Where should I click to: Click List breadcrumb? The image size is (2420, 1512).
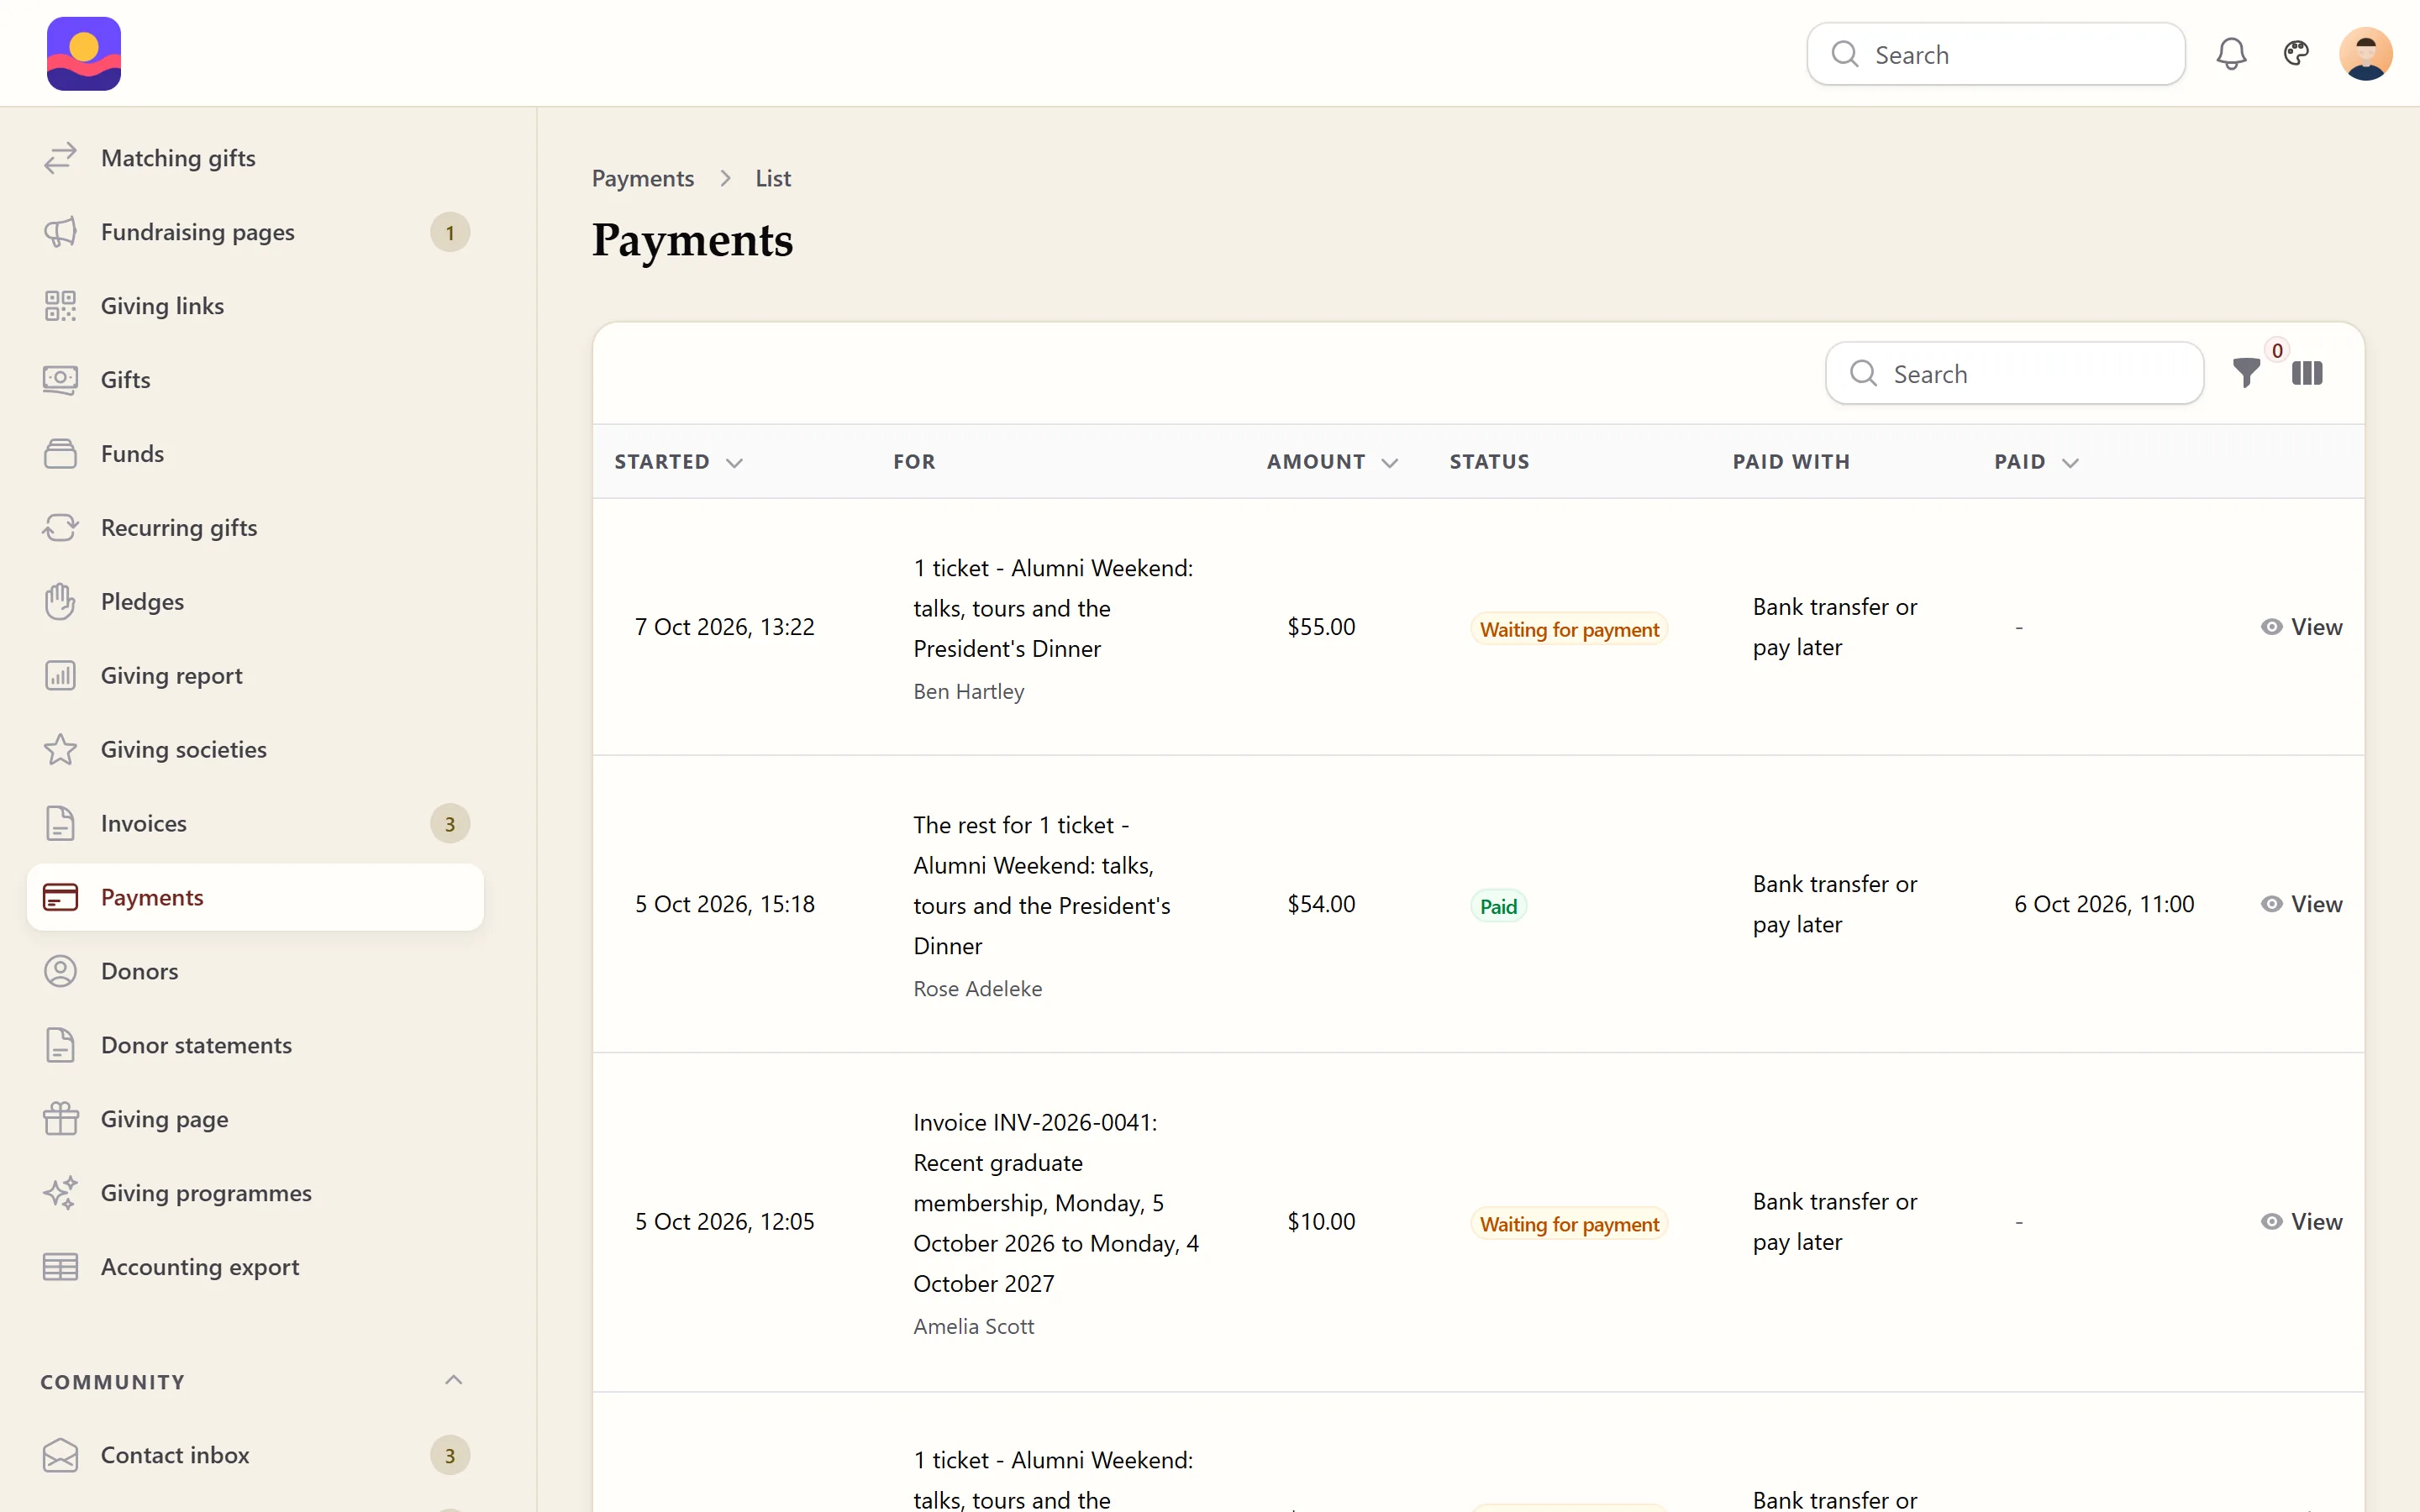[772, 178]
